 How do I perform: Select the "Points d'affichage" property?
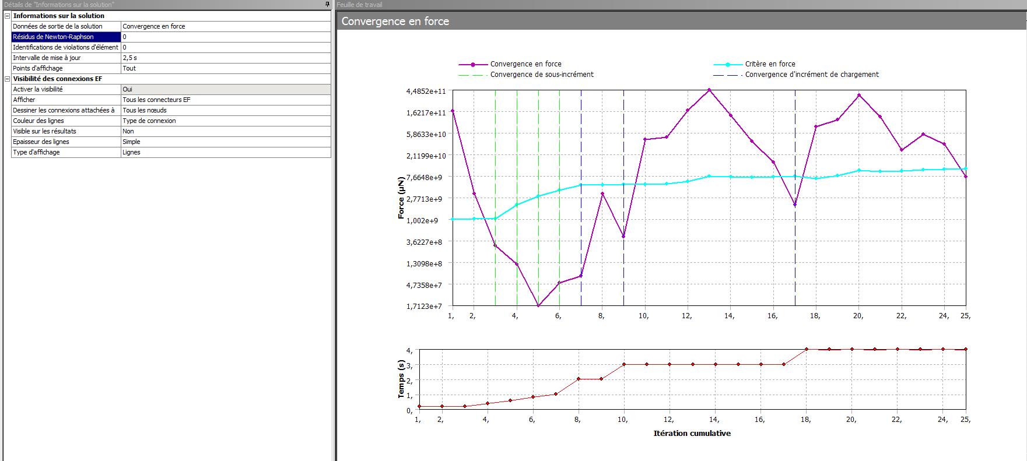pos(66,68)
